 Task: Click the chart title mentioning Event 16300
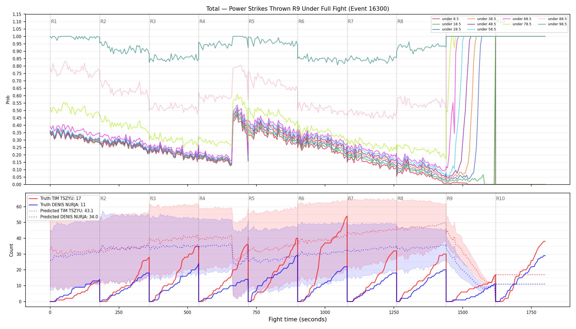[x=298, y=9]
